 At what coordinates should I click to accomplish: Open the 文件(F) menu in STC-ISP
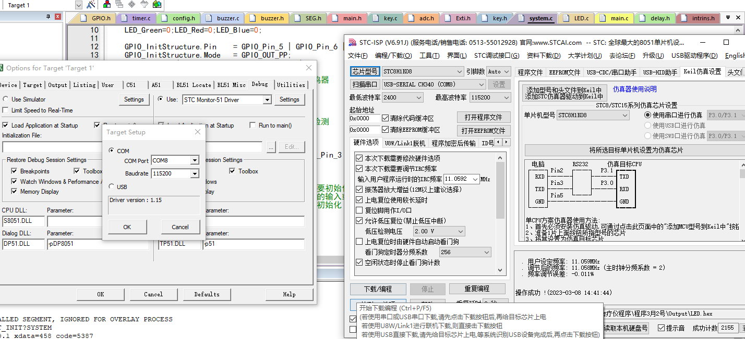coord(358,56)
